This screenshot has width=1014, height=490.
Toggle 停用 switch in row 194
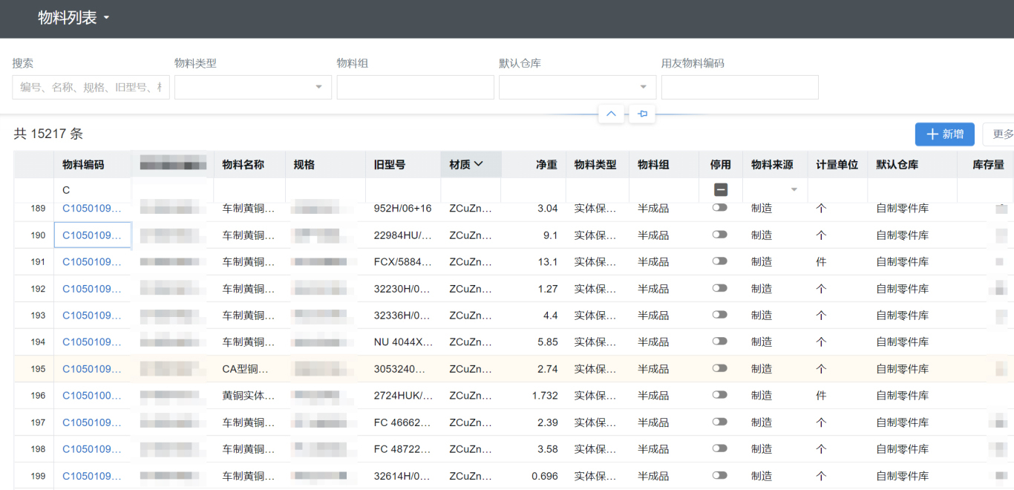(x=720, y=342)
